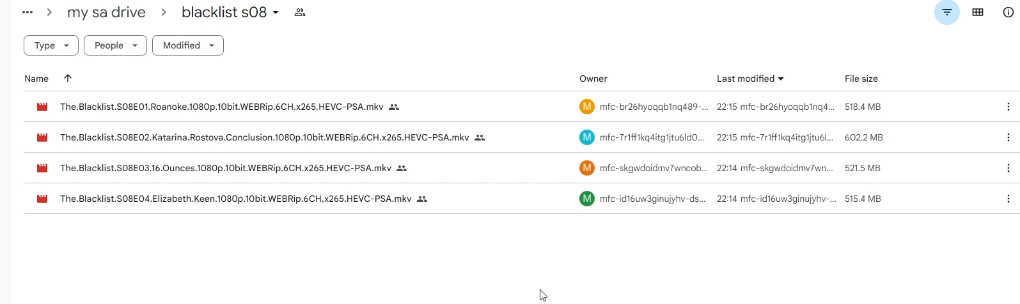Click the 22:15 modified time for S08E02
1020x304 pixels.
[727, 137]
